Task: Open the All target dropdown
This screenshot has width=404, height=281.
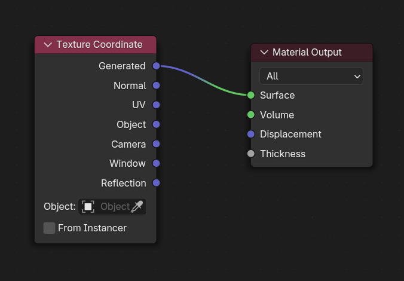Action: (311, 76)
